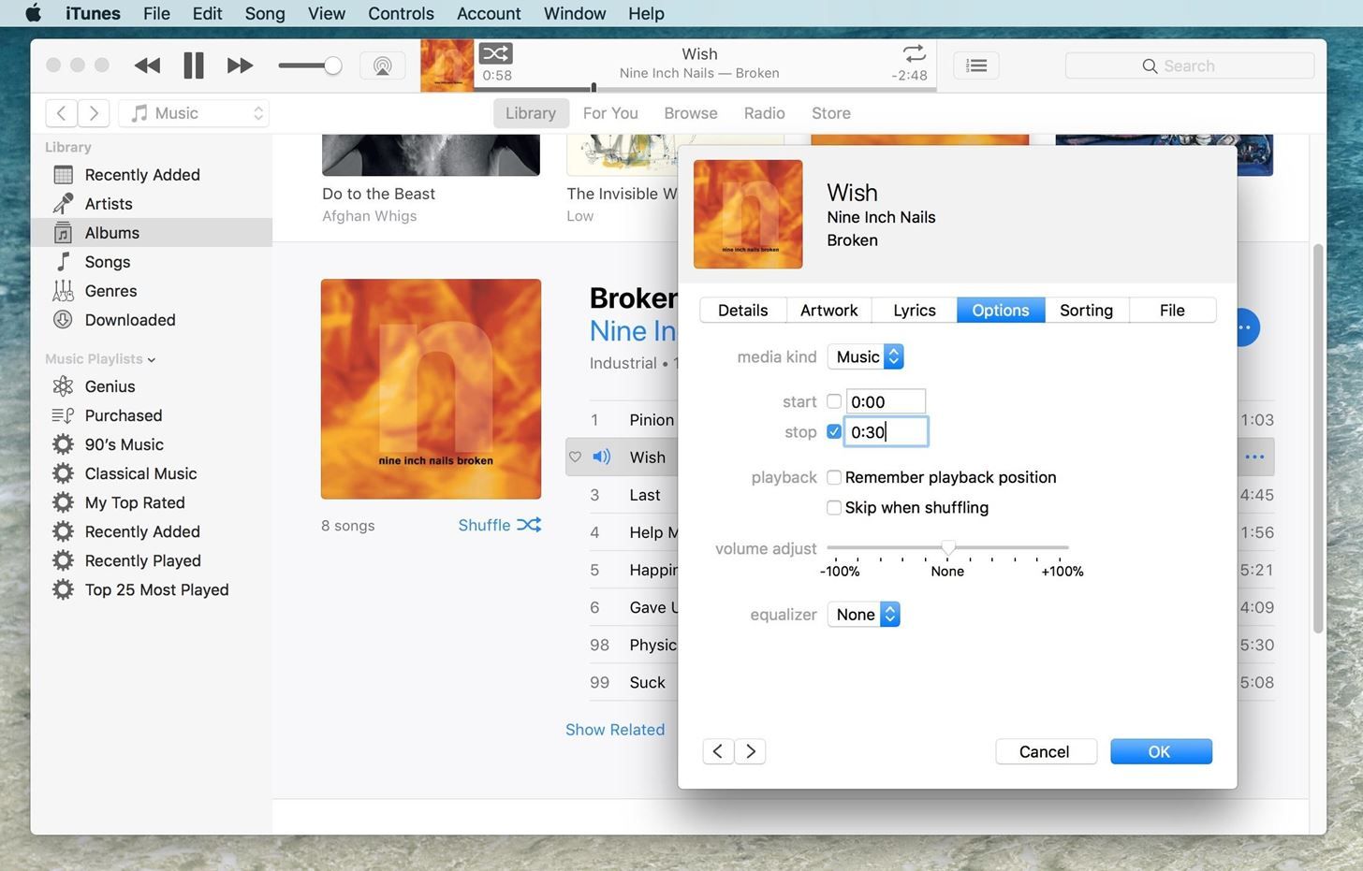
Task: Switch to the Lyrics tab
Action: point(914,311)
